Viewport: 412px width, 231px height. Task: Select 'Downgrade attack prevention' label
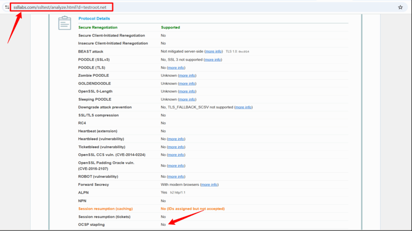coord(105,107)
